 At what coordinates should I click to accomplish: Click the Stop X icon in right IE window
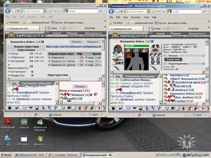tap(164, 11)
